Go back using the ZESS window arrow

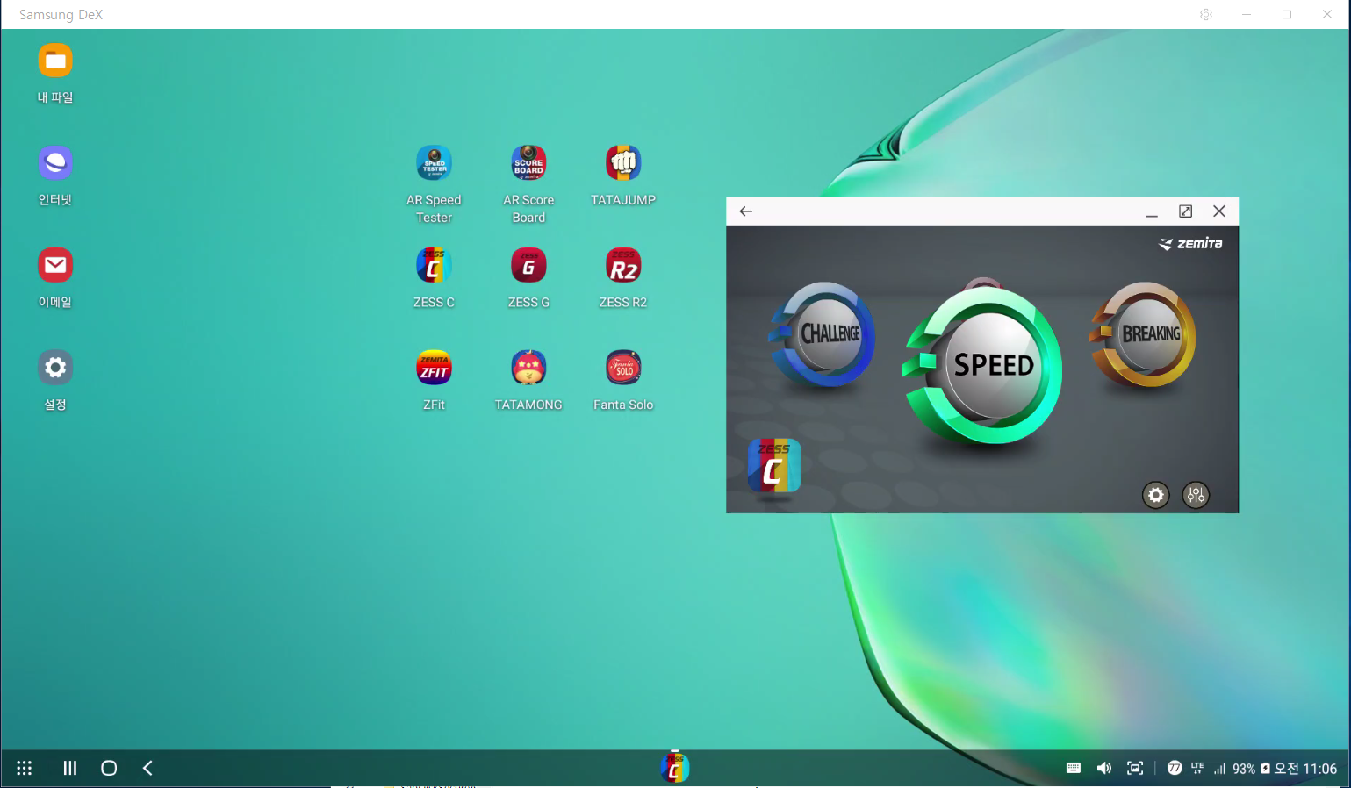point(746,211)
